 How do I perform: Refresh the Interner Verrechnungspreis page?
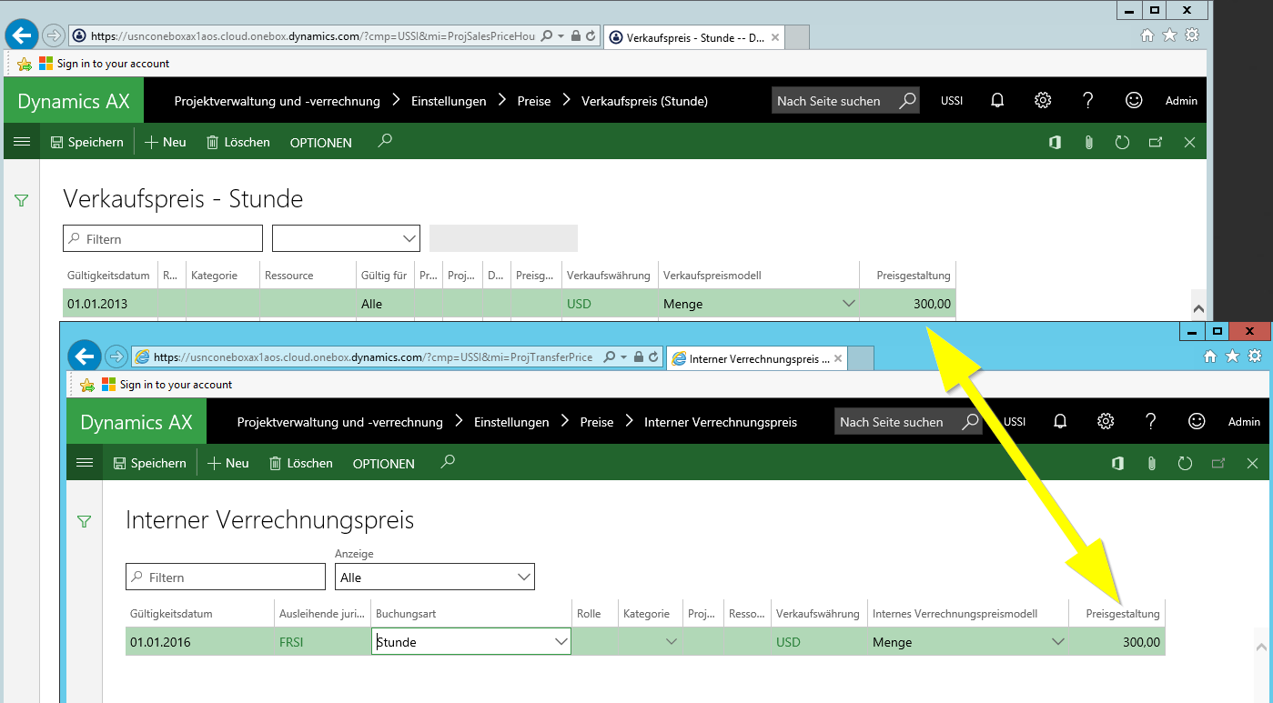click(1185, 464)
